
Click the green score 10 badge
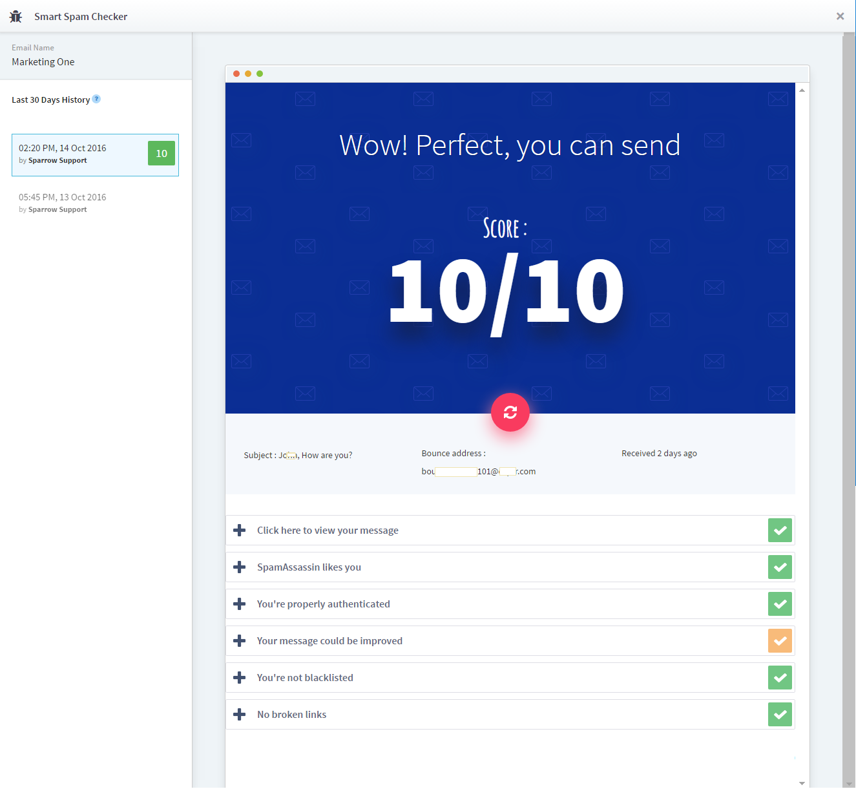click(162, 153)
